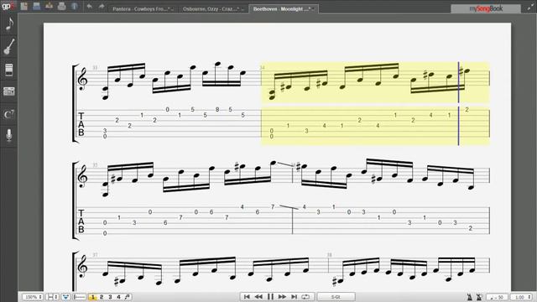The width and height of the screenshot is (537, 302).
Task: Click tab number 7 before the barline in bar 35
Action: [273, 207]
